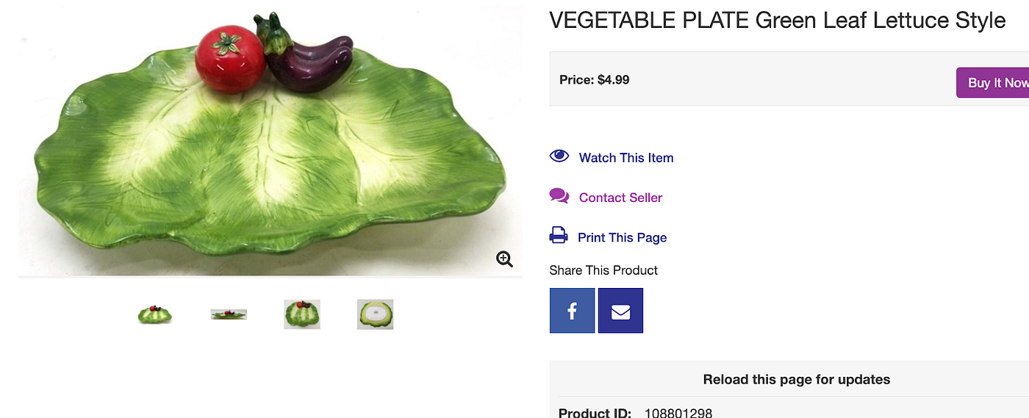Click the eye icon beside Watch This Item
The height and width of the screenshot is (418, 1029).
[x=559, y=156]
